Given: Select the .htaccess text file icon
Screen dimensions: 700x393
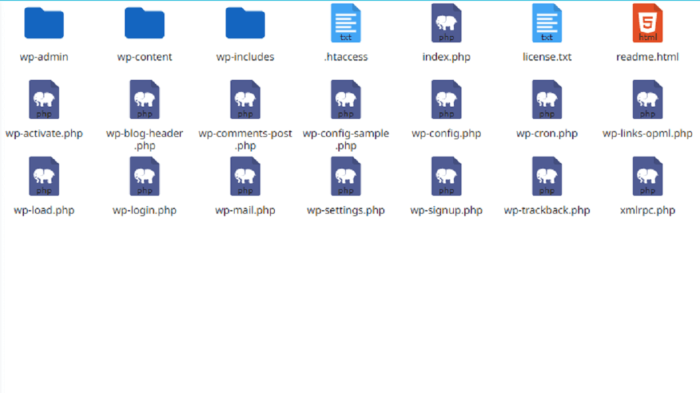Looking at the screenshot, I should tap(346, 23).
